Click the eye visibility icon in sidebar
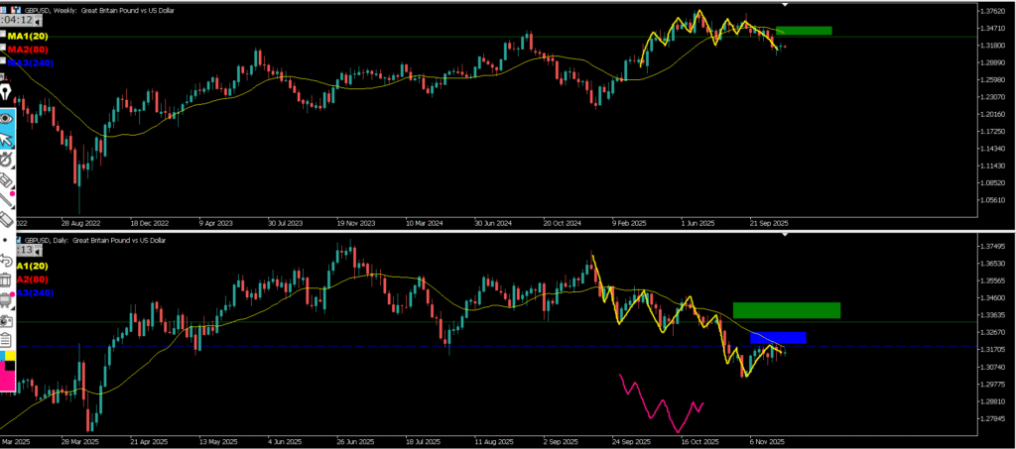This screenshot has height=449, width=1016. (7, 117)
